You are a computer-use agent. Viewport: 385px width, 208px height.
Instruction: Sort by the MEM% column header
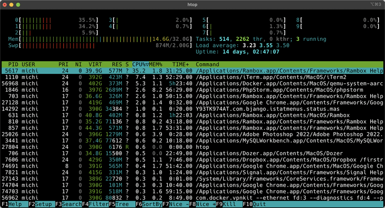155,64
